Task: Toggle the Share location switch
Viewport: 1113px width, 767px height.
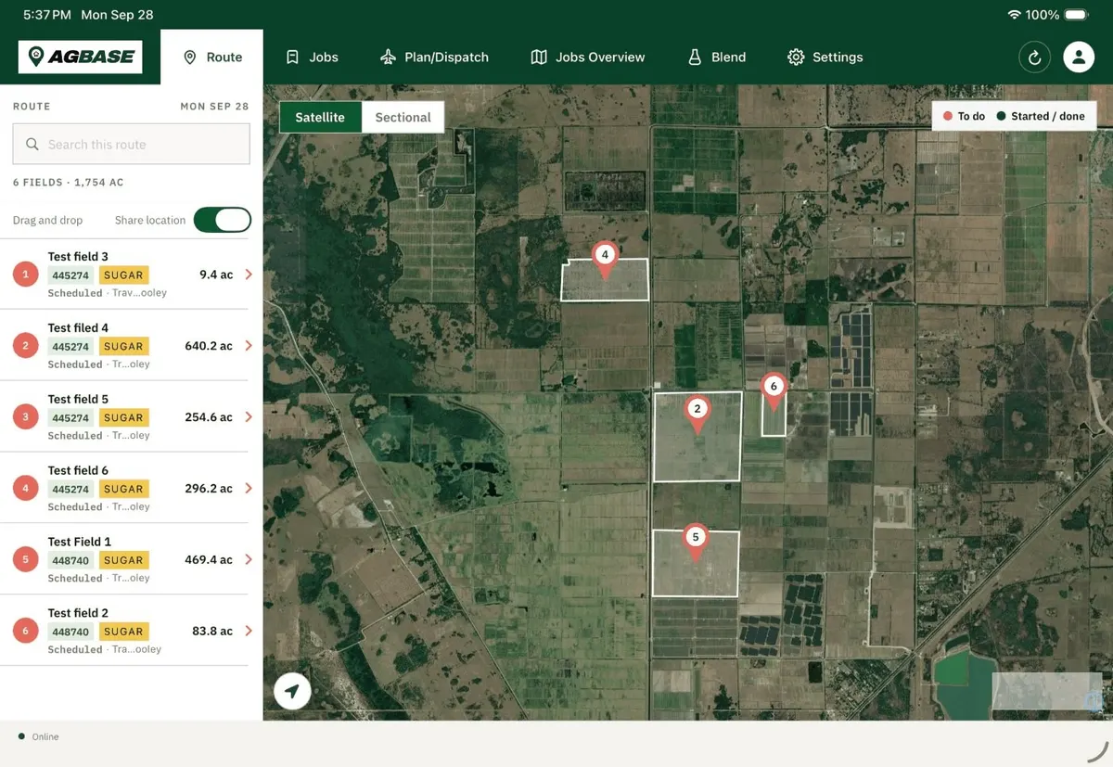Action: click(x=222, y=220)
